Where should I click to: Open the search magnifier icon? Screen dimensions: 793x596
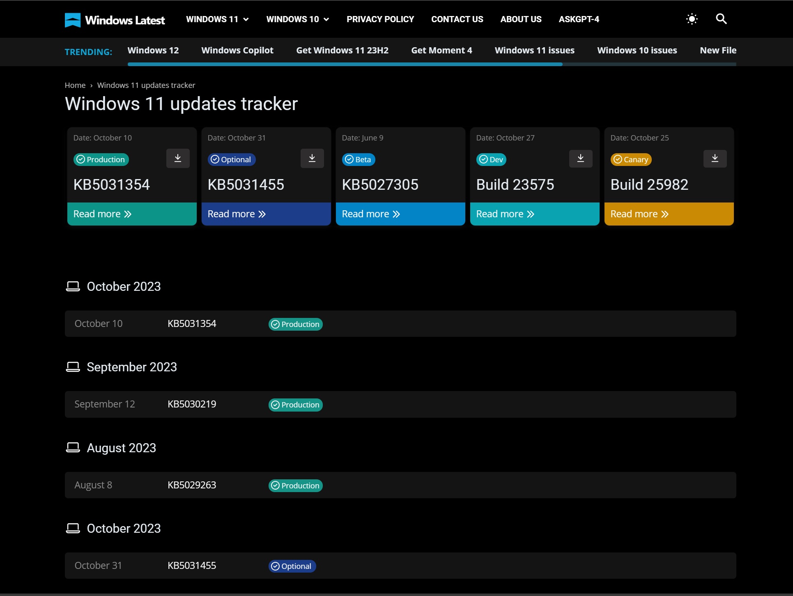pyautogui.click(x=721, y=19)
